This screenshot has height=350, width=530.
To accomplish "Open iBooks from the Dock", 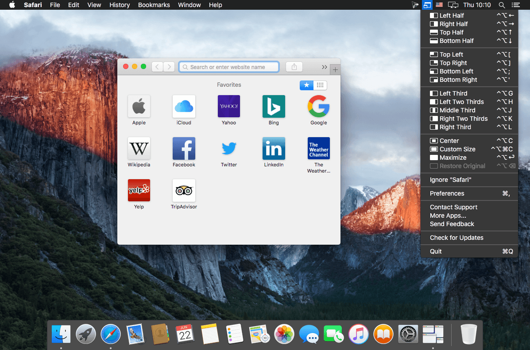I will click(383, 334).
